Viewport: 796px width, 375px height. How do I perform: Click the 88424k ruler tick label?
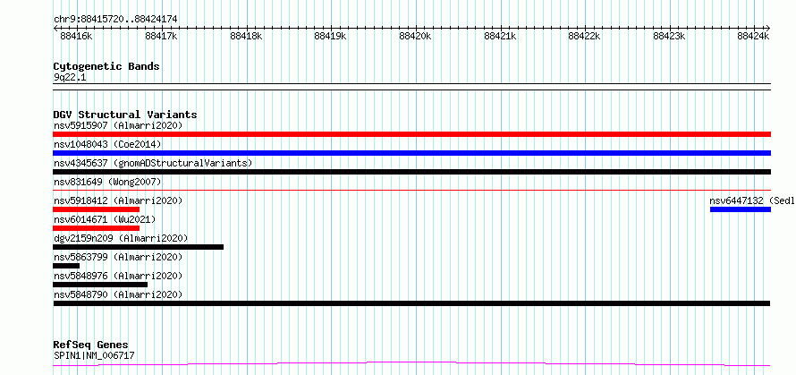coord(754,36)
